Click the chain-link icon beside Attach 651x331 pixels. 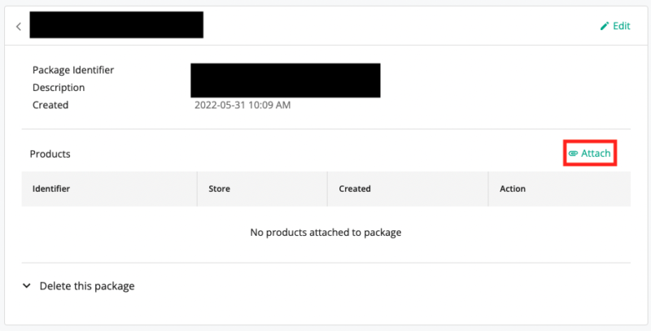[573, 153]
